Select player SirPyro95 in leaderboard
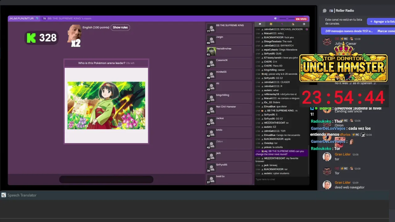395x222 pixels. 230,168
